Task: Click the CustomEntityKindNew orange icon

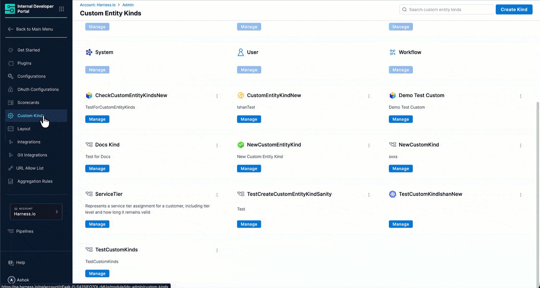Action: 241,96
